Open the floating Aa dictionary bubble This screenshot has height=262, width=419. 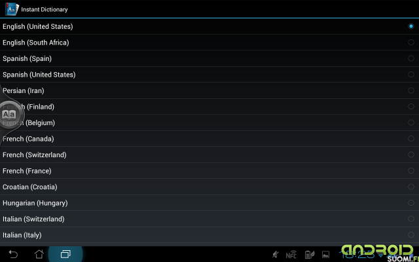tap(10, 115)
